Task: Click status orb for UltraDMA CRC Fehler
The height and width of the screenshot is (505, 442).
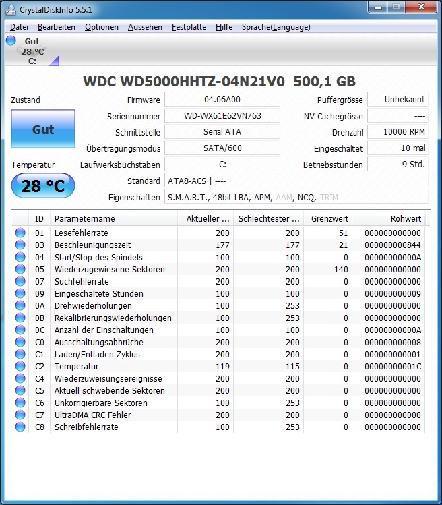Action: coord(20,415)
